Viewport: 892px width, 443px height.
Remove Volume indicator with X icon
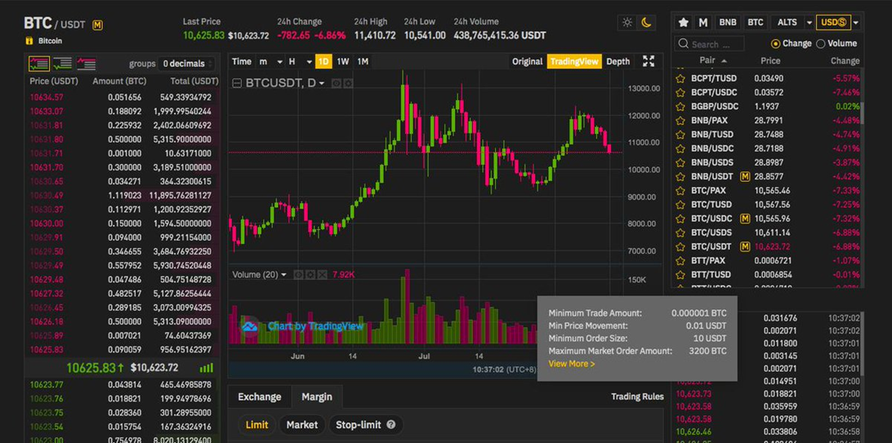(323, 275)
